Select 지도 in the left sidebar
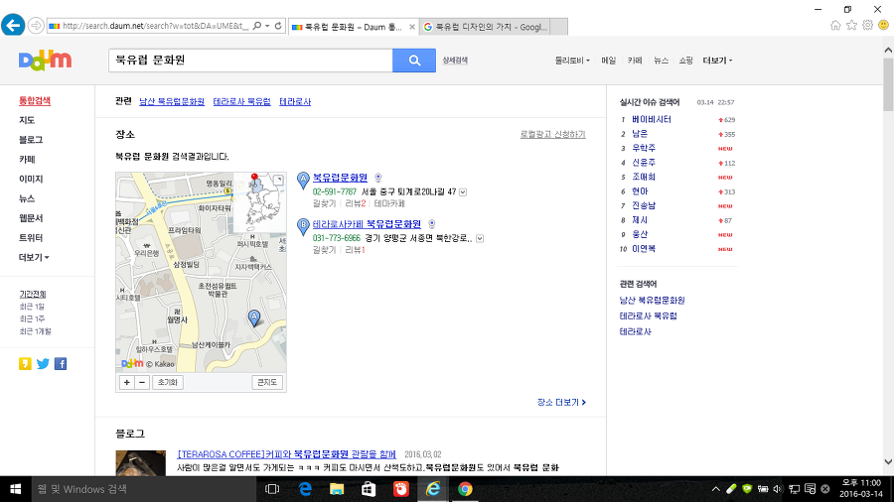The height and width of the screenshot is (502, 894). click(27, 120)
